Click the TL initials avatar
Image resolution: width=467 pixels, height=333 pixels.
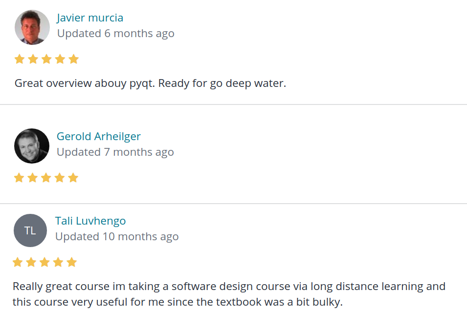[x=30, y=230]
